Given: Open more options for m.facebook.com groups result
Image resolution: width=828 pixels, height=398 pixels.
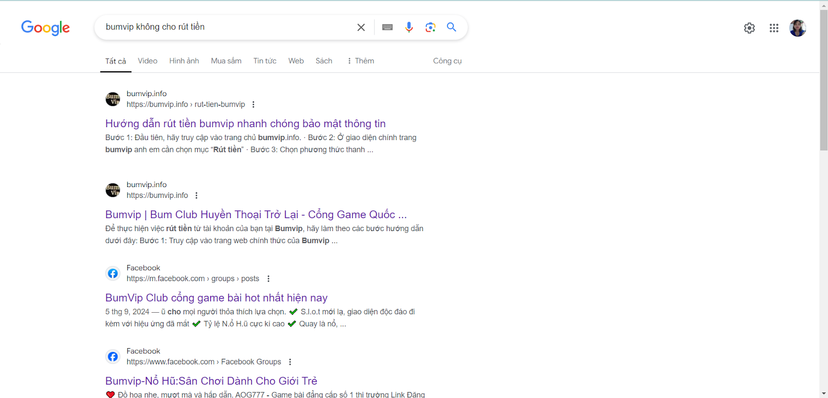Looking at the screenshot, I should tap(268, 279).
